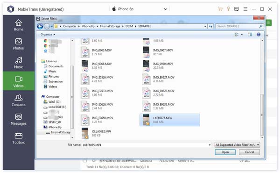The image size is (280, 173).
Task: Click the shopping cart purchase icon
Action: (220, 9)
